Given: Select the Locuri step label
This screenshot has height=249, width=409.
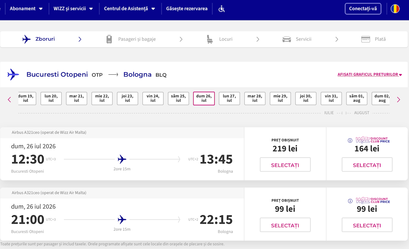Looking at the screenshot, I should point(226,39).
